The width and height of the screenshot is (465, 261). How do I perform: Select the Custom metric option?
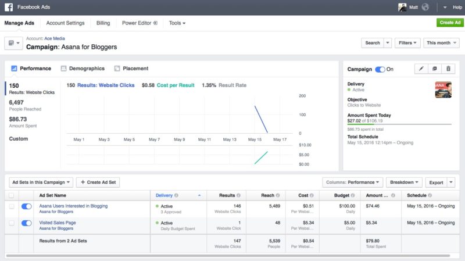19,139
